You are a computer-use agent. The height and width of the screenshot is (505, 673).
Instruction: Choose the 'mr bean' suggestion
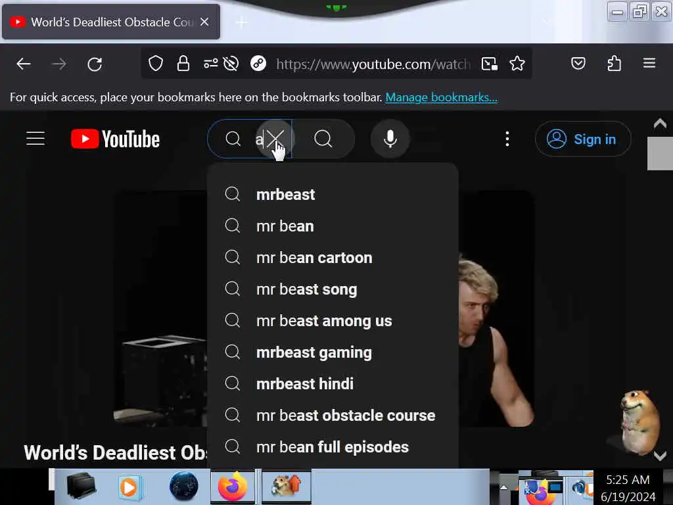(332, 226)
